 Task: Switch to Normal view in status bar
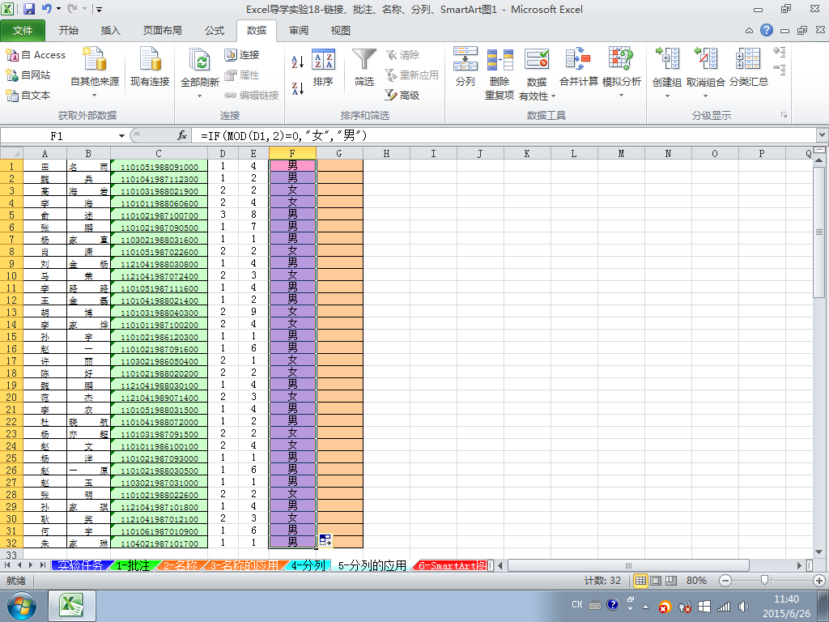coord(640,581)
